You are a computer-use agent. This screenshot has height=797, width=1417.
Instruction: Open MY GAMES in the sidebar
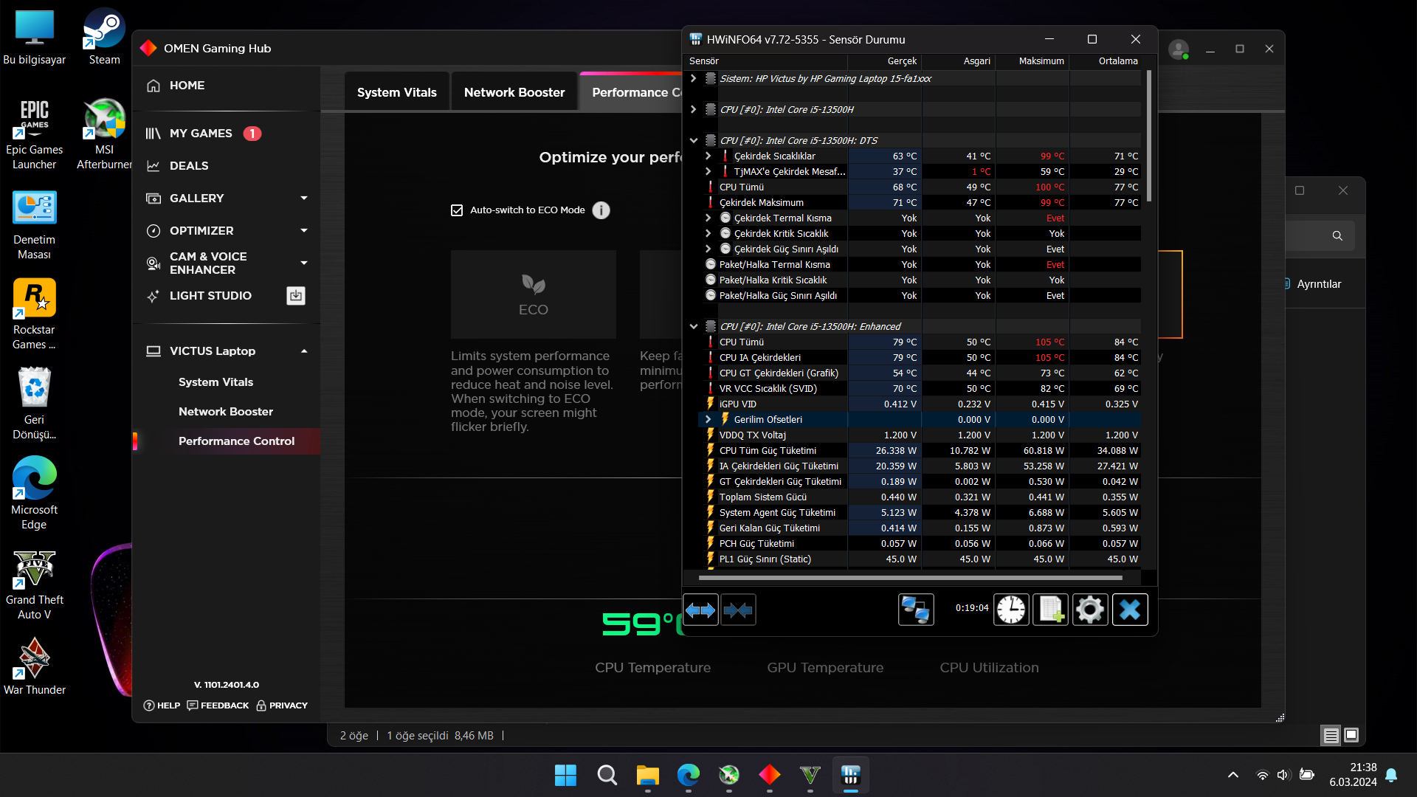tap(201, 134)
